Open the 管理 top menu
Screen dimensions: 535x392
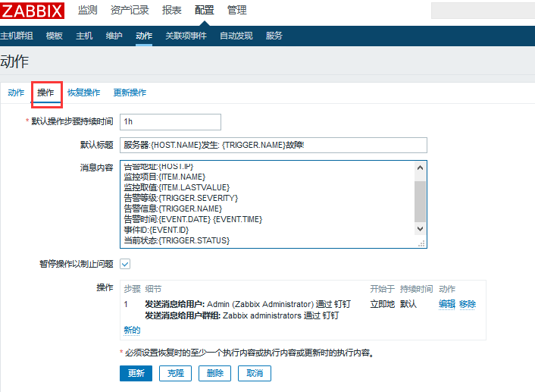tap(236, 11)
